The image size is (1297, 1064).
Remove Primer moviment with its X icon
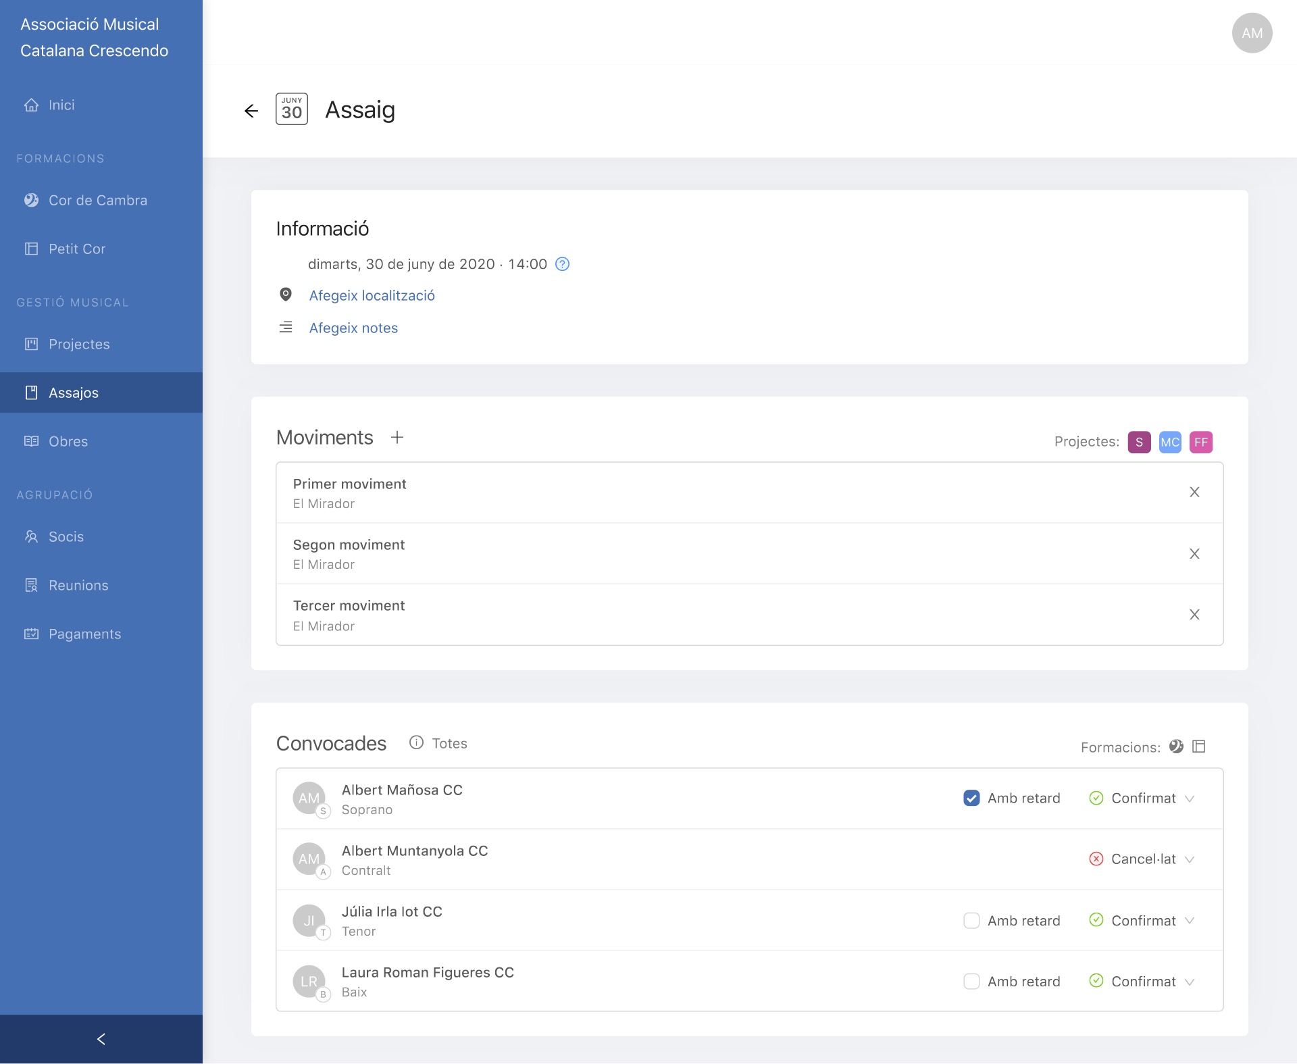1194,492
